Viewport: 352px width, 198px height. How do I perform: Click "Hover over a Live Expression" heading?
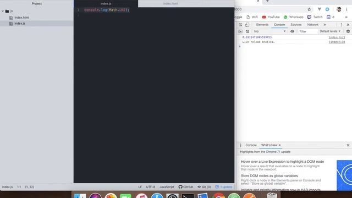tap(282, 162)
